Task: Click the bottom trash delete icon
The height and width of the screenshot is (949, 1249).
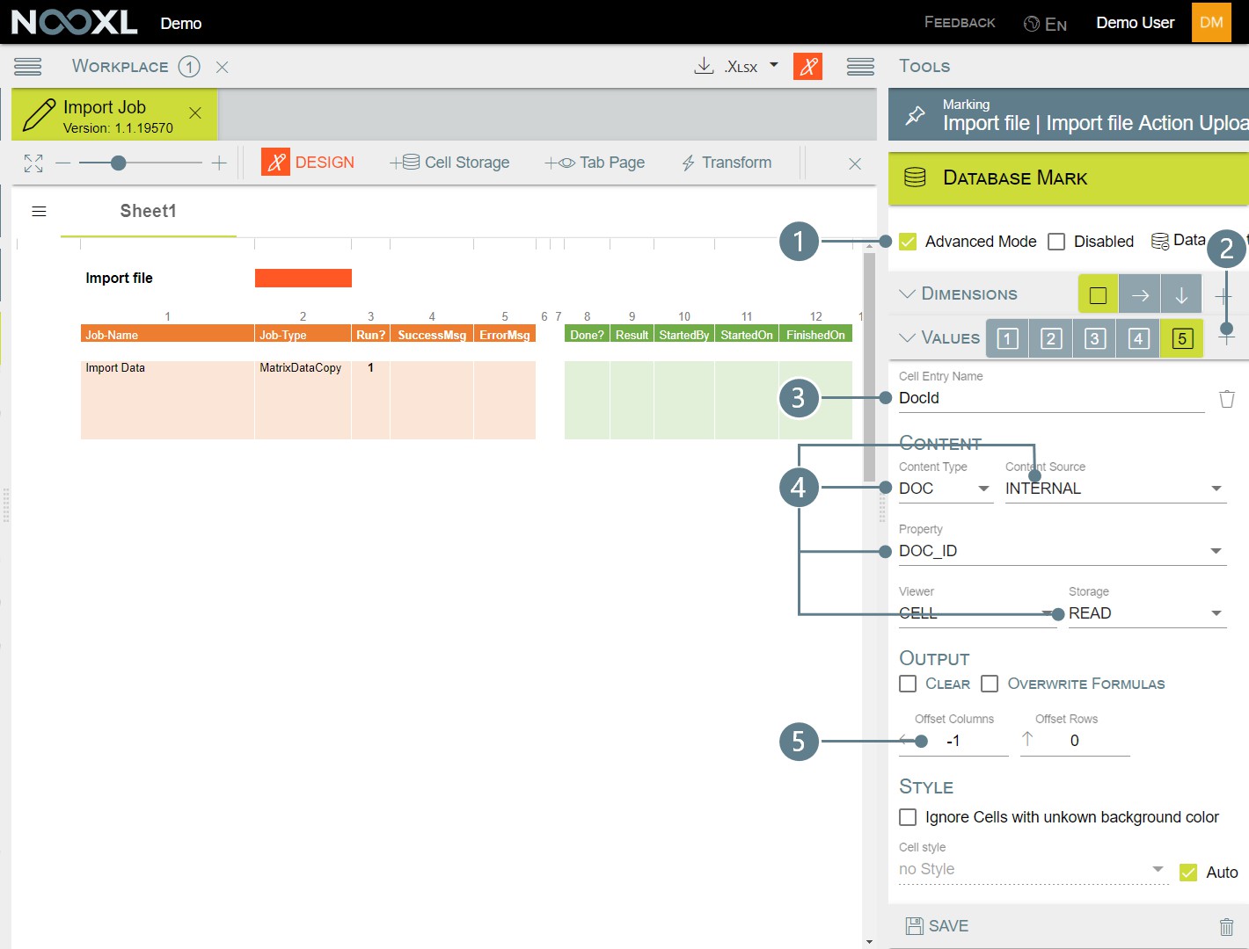Action: pyautogui.click(x=1226, y=926)
